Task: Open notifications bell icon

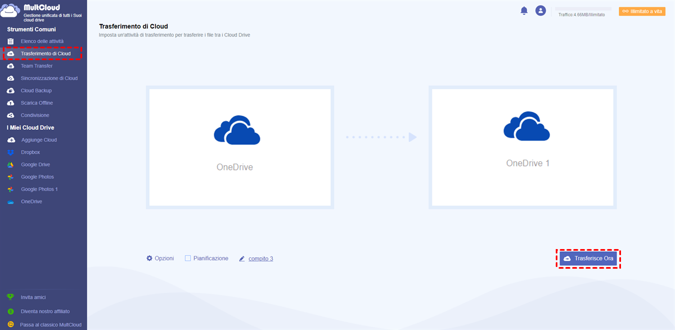Action: pos(524,11)
